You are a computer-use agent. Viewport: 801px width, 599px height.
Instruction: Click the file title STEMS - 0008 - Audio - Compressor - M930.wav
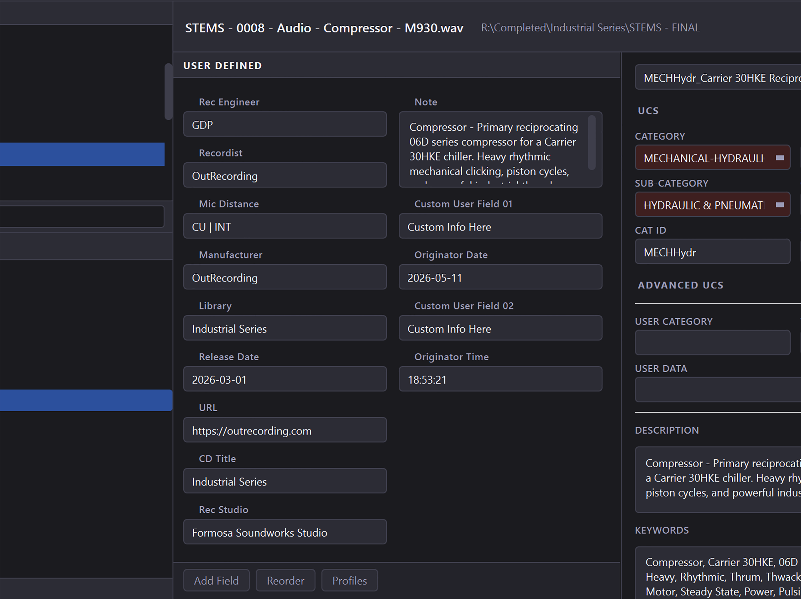tap(324, 28)
